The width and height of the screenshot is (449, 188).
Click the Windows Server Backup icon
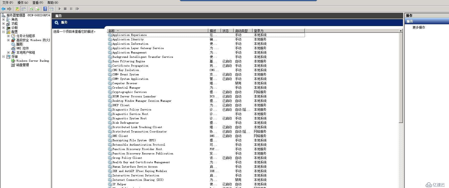[x=13, y=61]
